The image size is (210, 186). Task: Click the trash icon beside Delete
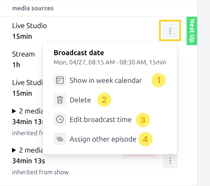click(60, 100)
